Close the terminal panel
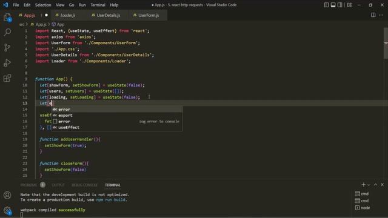Screen dimensions: 388x218 tap(383, 185)
